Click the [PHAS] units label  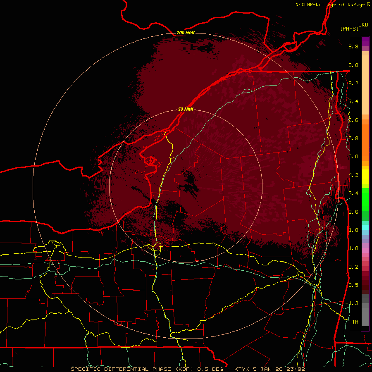point(349,29)
